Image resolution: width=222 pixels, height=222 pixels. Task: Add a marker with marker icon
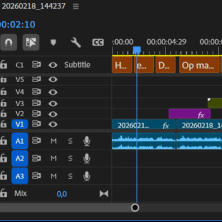[x=53, y=42]
